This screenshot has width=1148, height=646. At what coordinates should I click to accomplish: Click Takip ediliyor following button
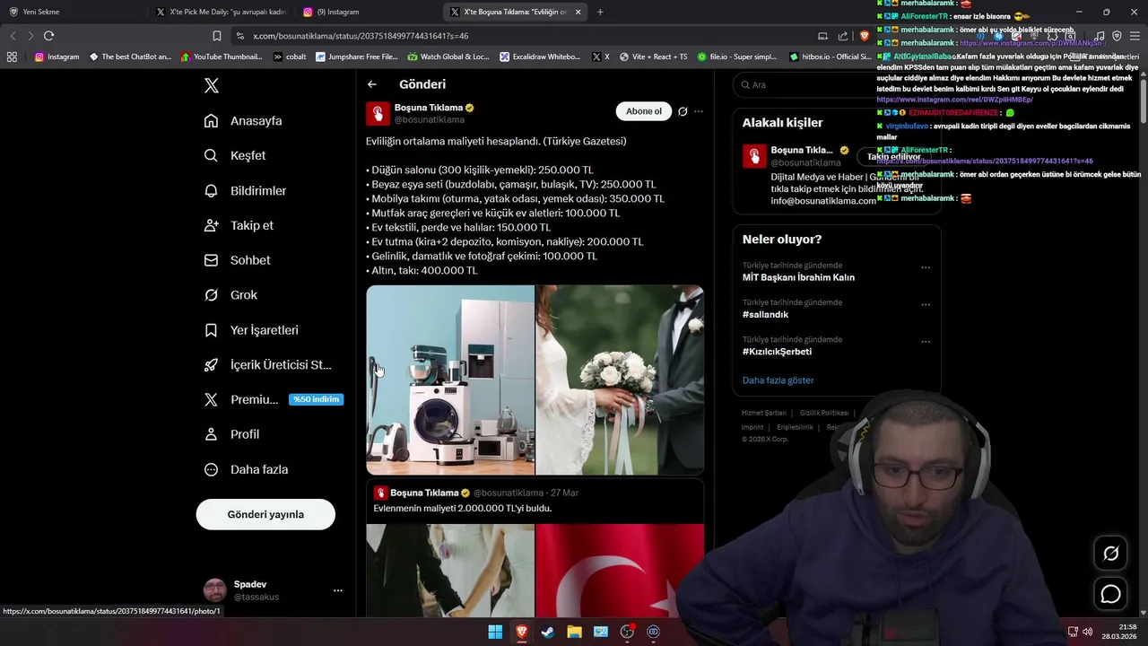coord(893,156)
